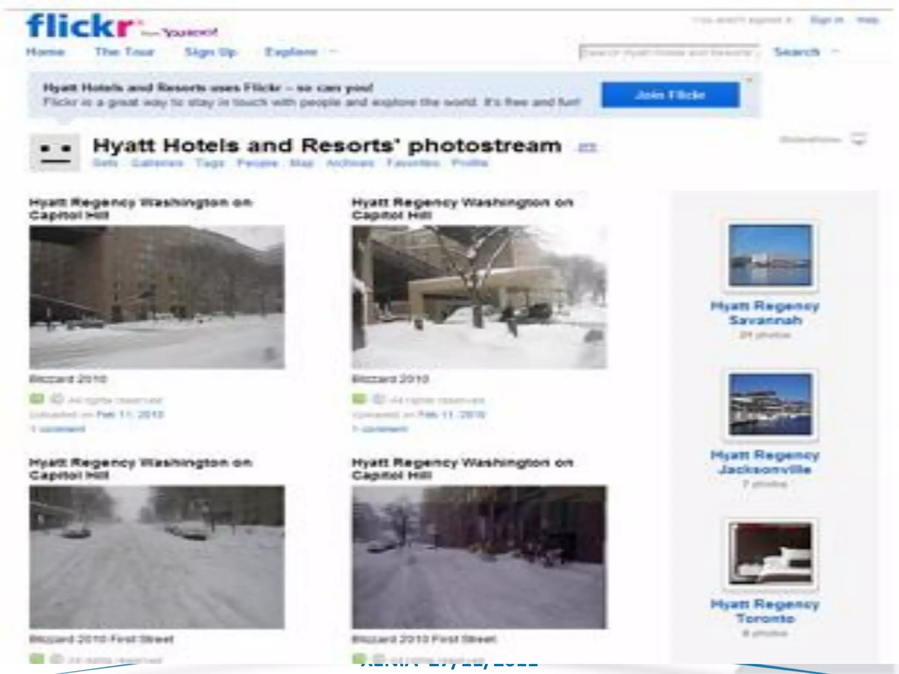Screen dimensions: 899x674
Task: Click copyright icon under second Blizzard 2010 photo
Action: [x=379, y=399]
